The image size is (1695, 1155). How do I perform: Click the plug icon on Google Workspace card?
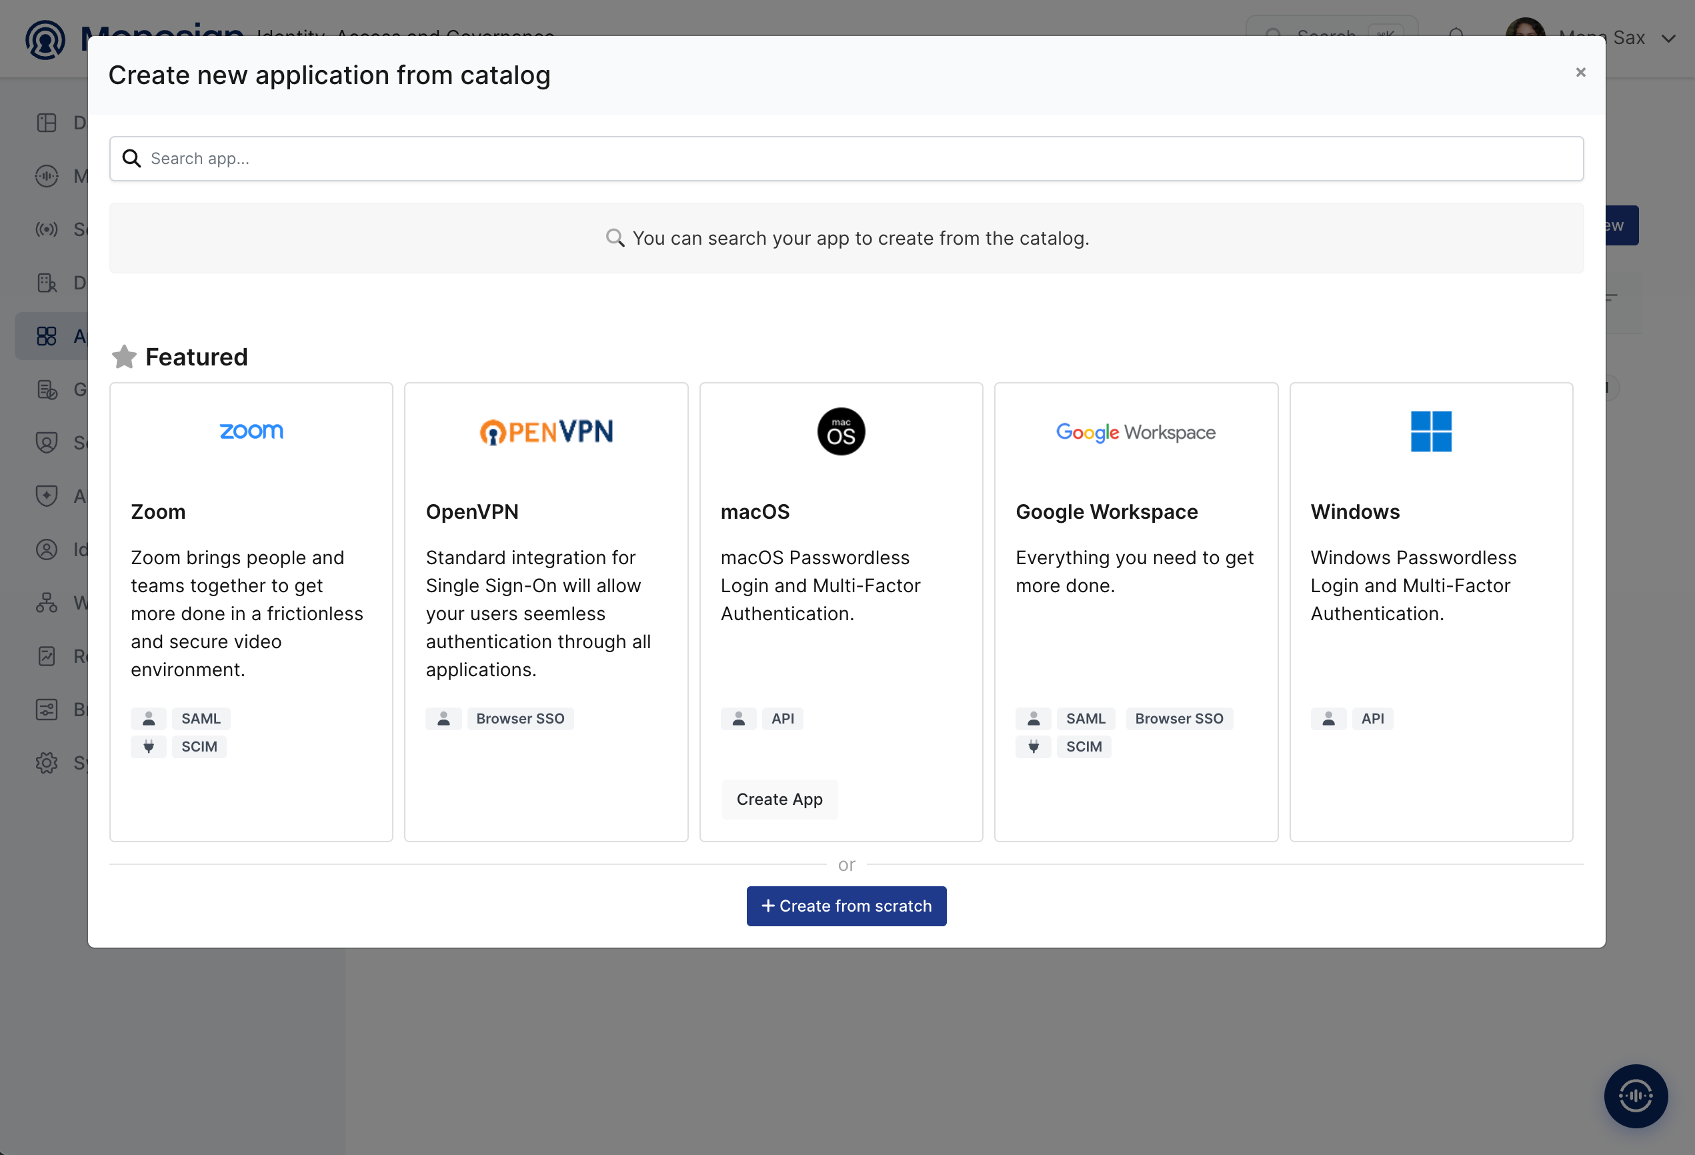(1034, 746)
